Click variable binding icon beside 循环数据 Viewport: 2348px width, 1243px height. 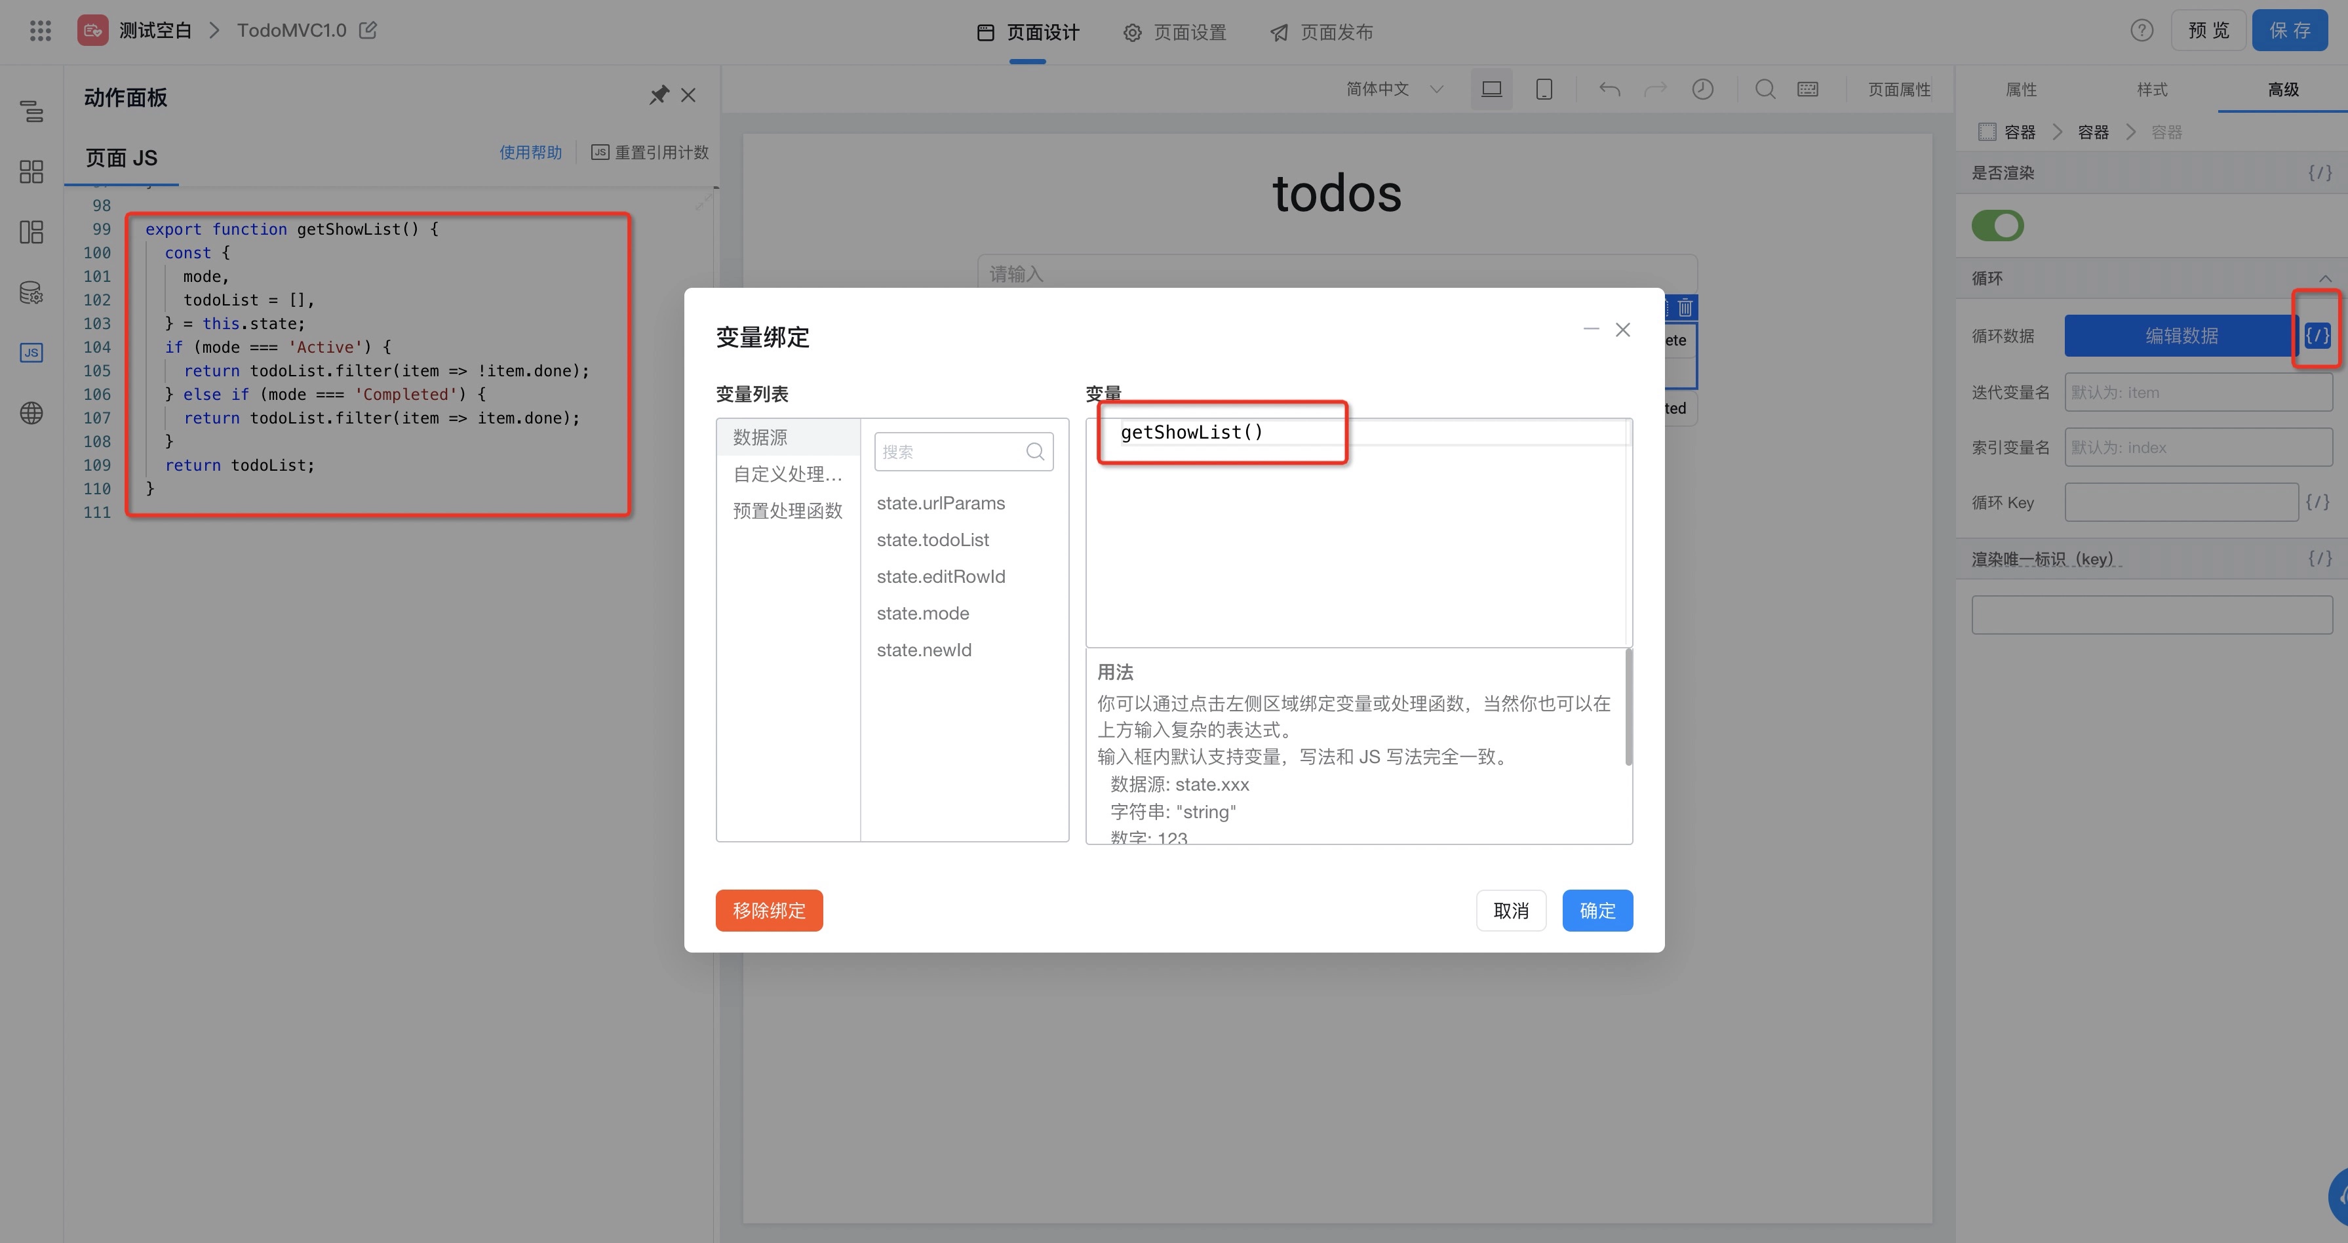tap(2316, 336)
